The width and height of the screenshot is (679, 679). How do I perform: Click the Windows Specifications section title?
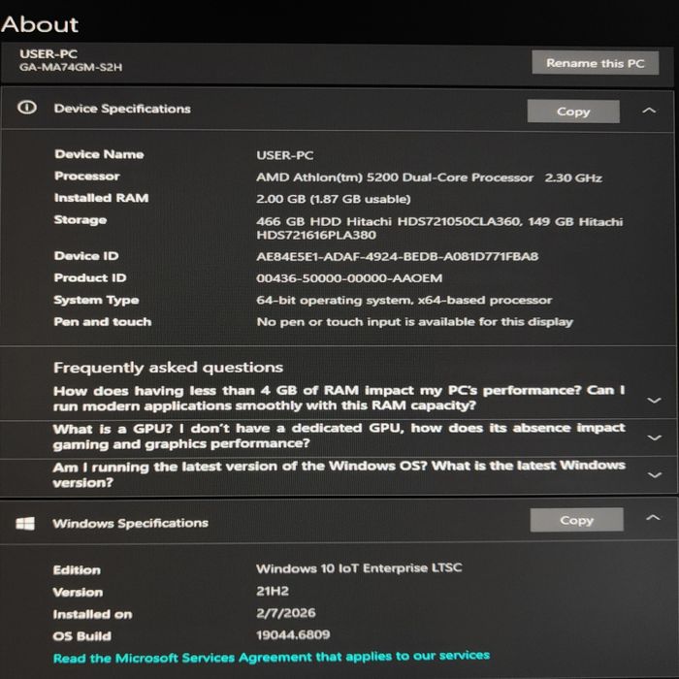130,523
